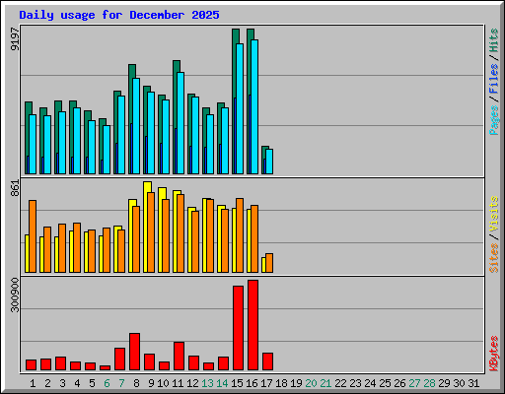The width and height of the screenshot is (505, 394).
Task: Click the cyan Pages bar for day 16
Action: 254,106
